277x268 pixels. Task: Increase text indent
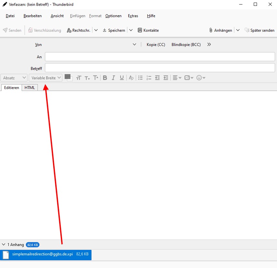coord(166,78)
